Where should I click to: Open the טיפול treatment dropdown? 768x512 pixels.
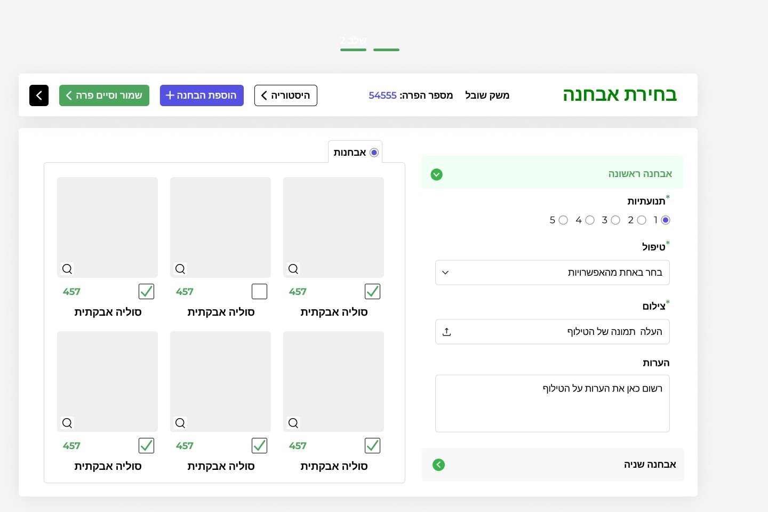[x=553, y=273]
